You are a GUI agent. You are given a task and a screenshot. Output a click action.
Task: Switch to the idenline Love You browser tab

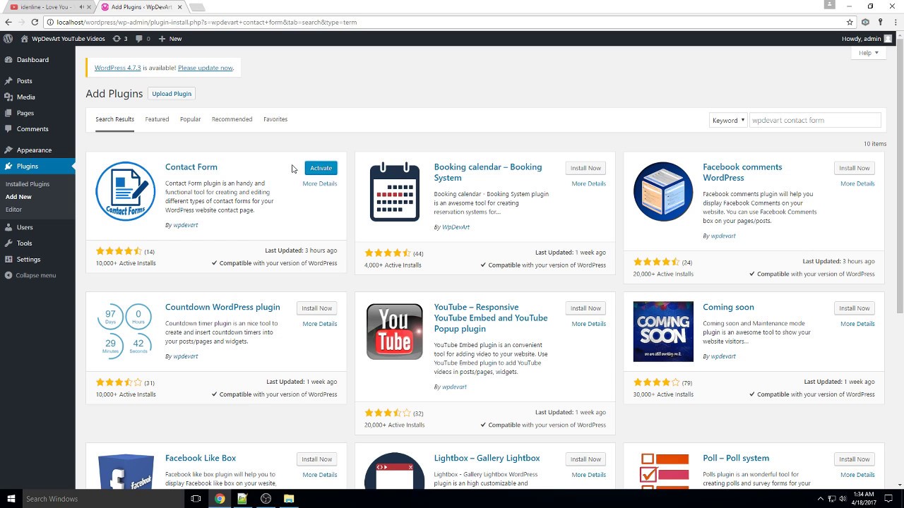coord(46,7)
